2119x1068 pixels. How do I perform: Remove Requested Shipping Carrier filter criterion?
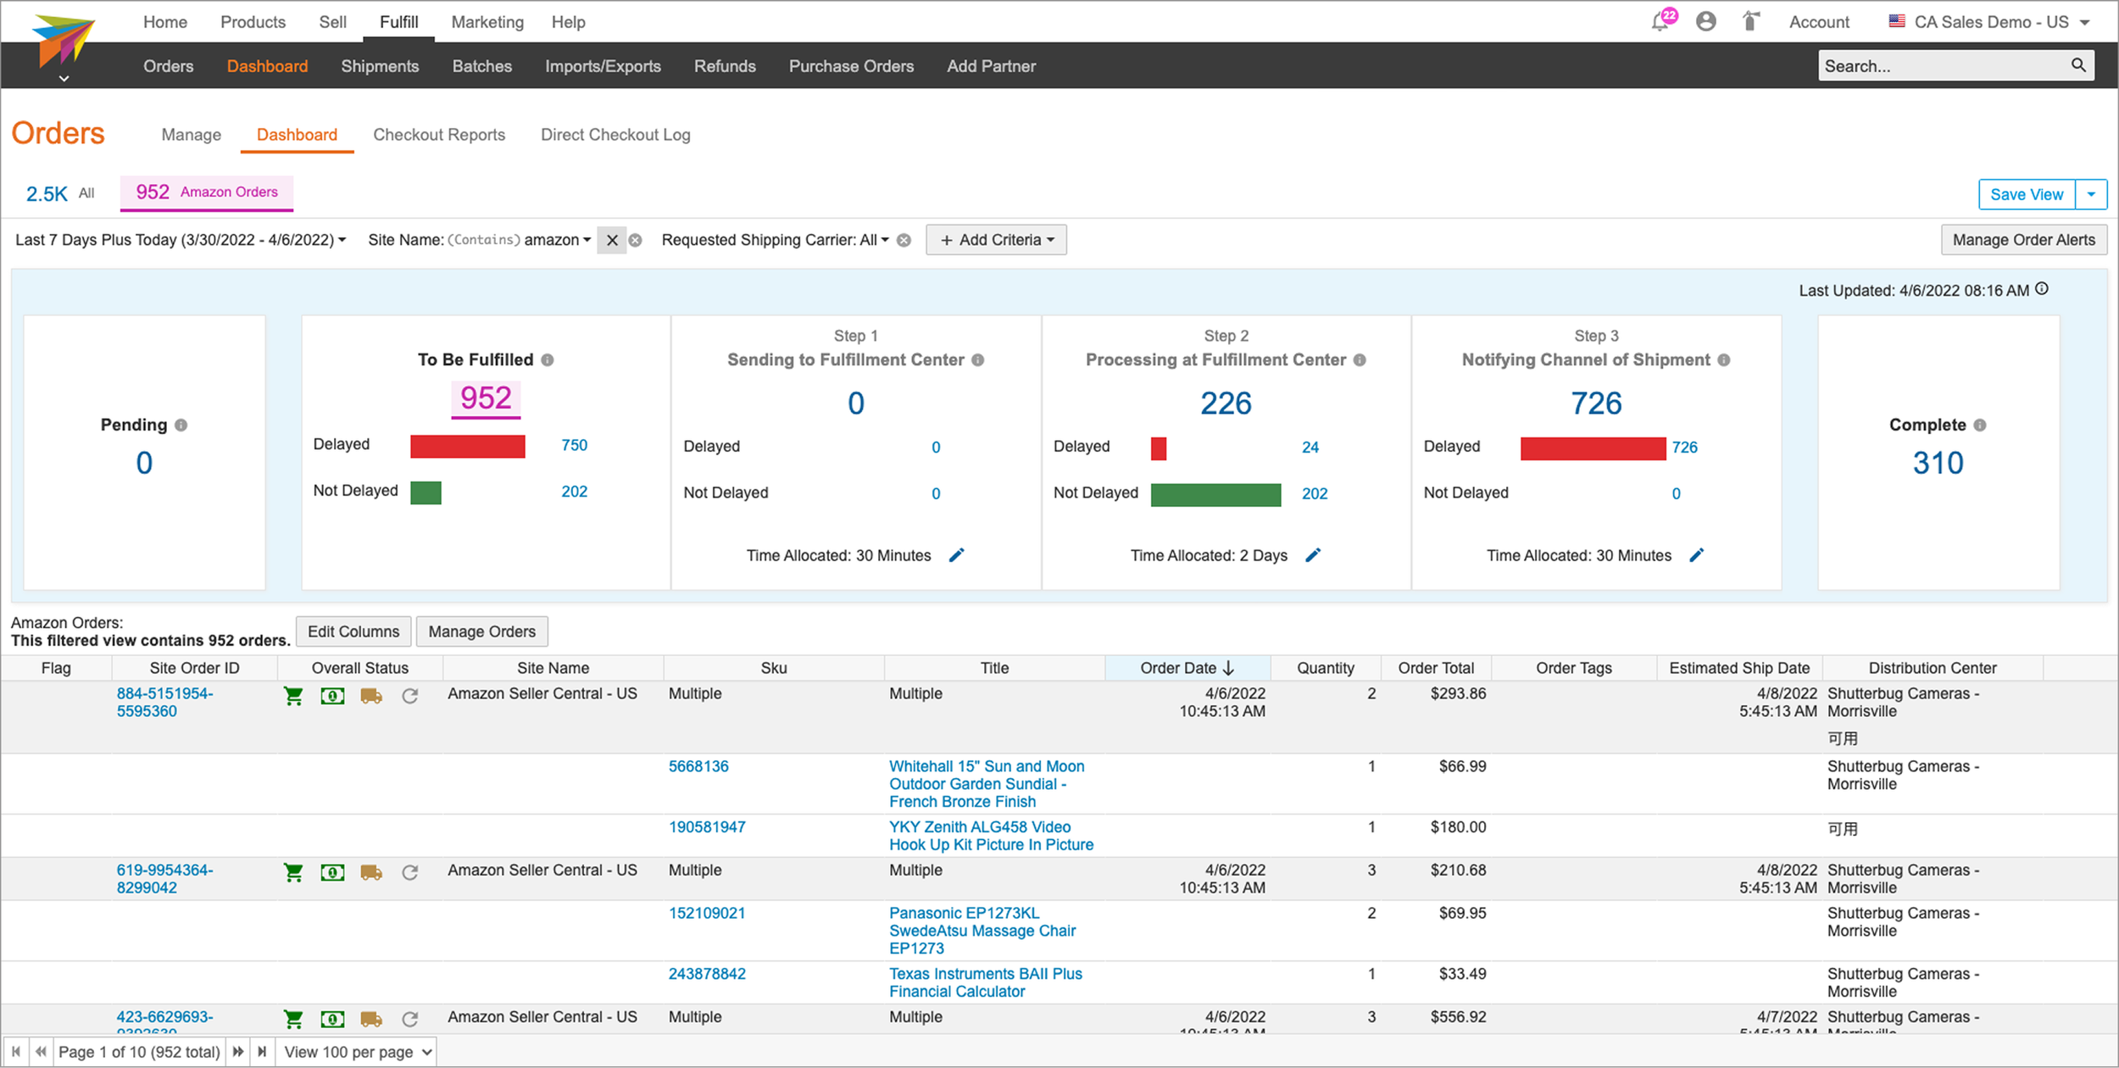click(904, 240)
